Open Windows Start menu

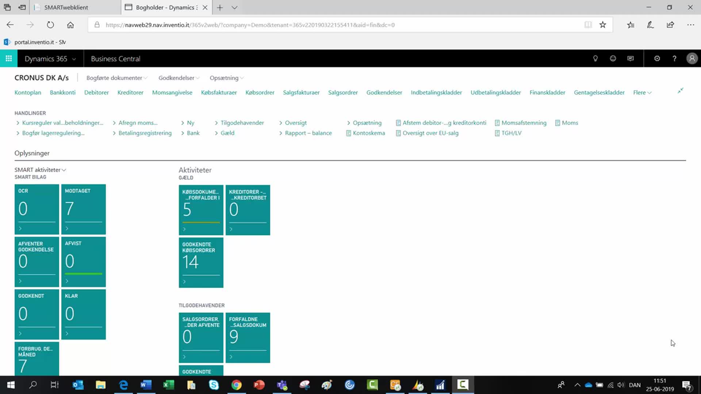pos(11,385)
